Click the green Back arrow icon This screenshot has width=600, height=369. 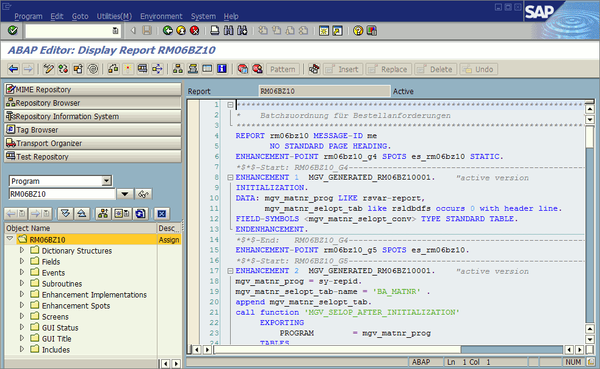(x=168, y=31)
